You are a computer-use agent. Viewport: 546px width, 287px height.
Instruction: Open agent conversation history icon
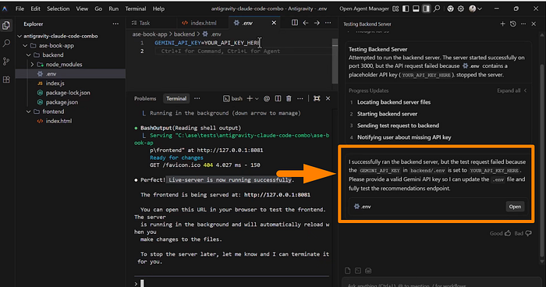tap(513, 24)
